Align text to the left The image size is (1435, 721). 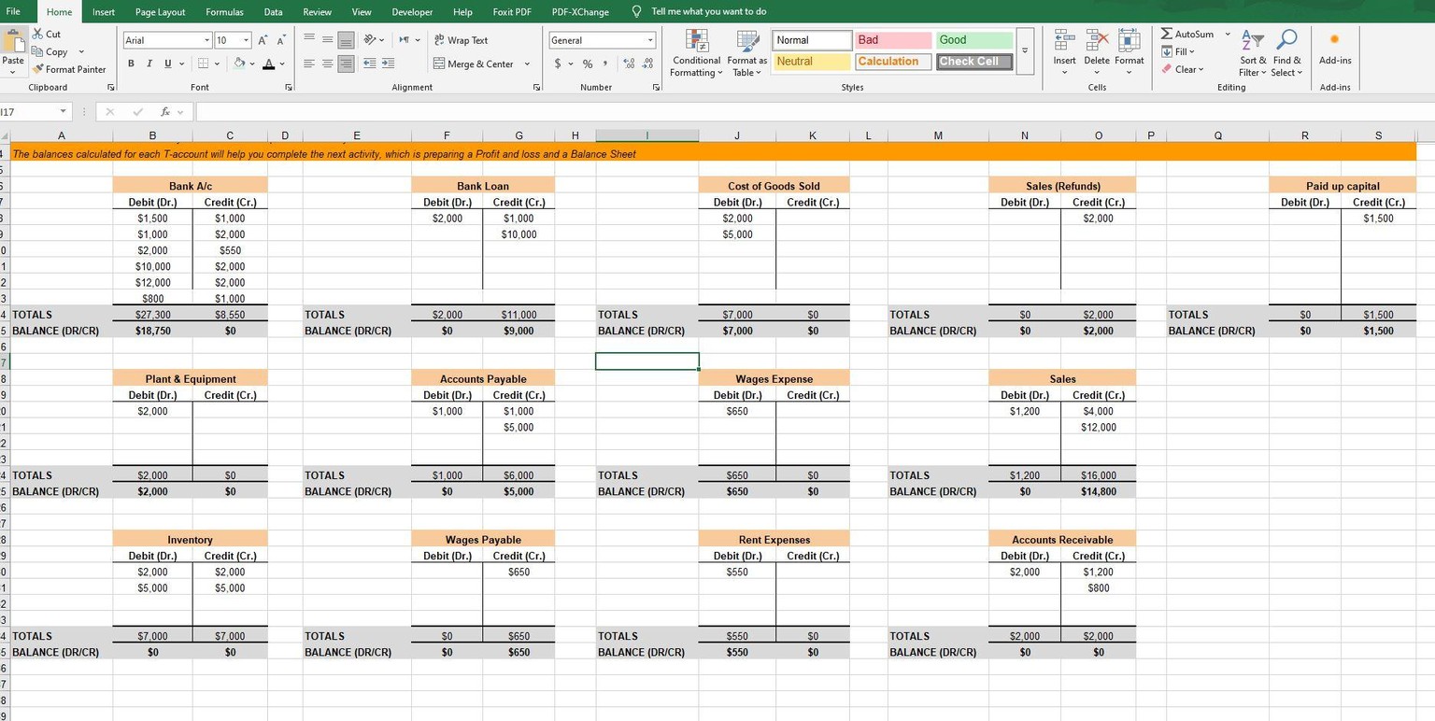[x=309, y=64]
